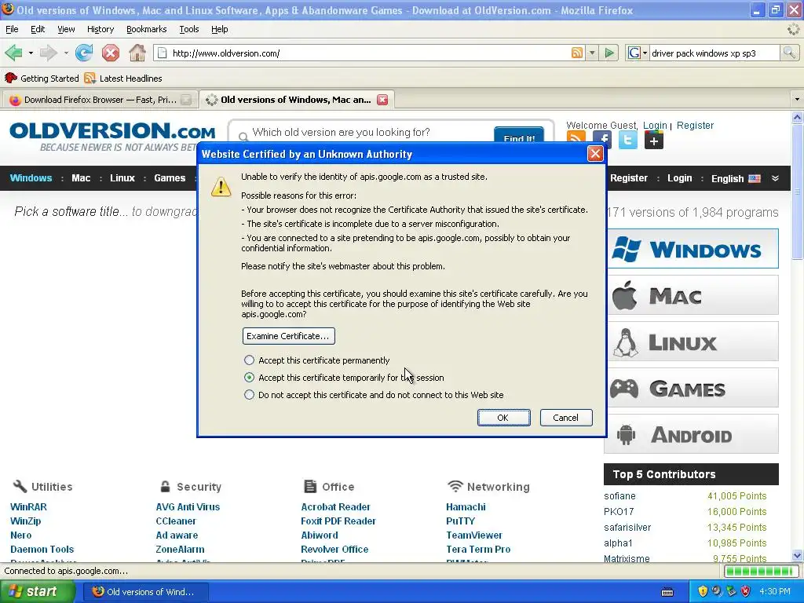Open the Tools menu
The width and height of the screenshot is (804, 603).
click(x=188, y=29)
